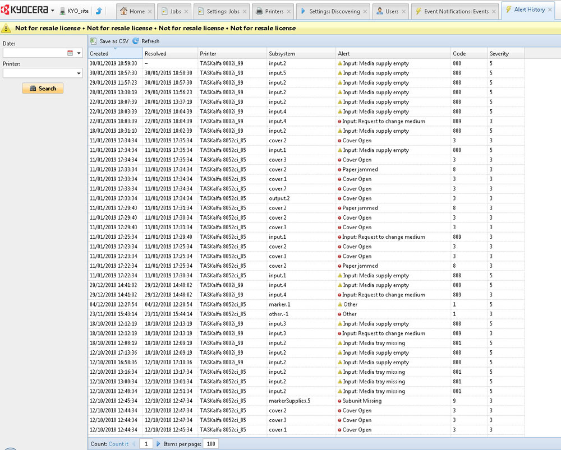Go to the next page arrow
The width and height of the screenshot is (561, 450).
point(158,444)
